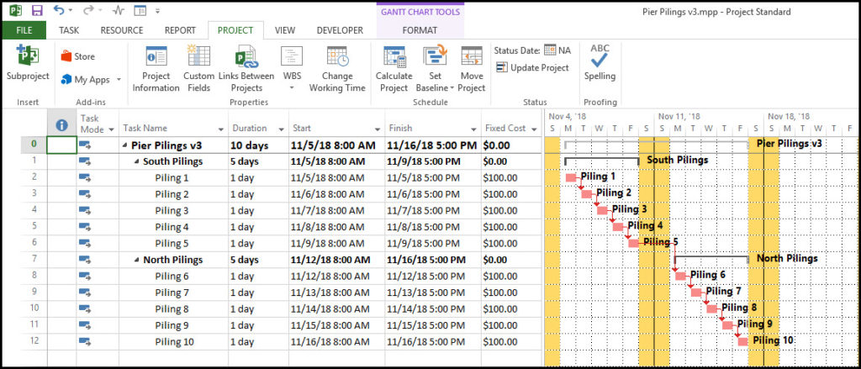
Task: Click task mode icon for Piling 5
Action: pos(85,244)
